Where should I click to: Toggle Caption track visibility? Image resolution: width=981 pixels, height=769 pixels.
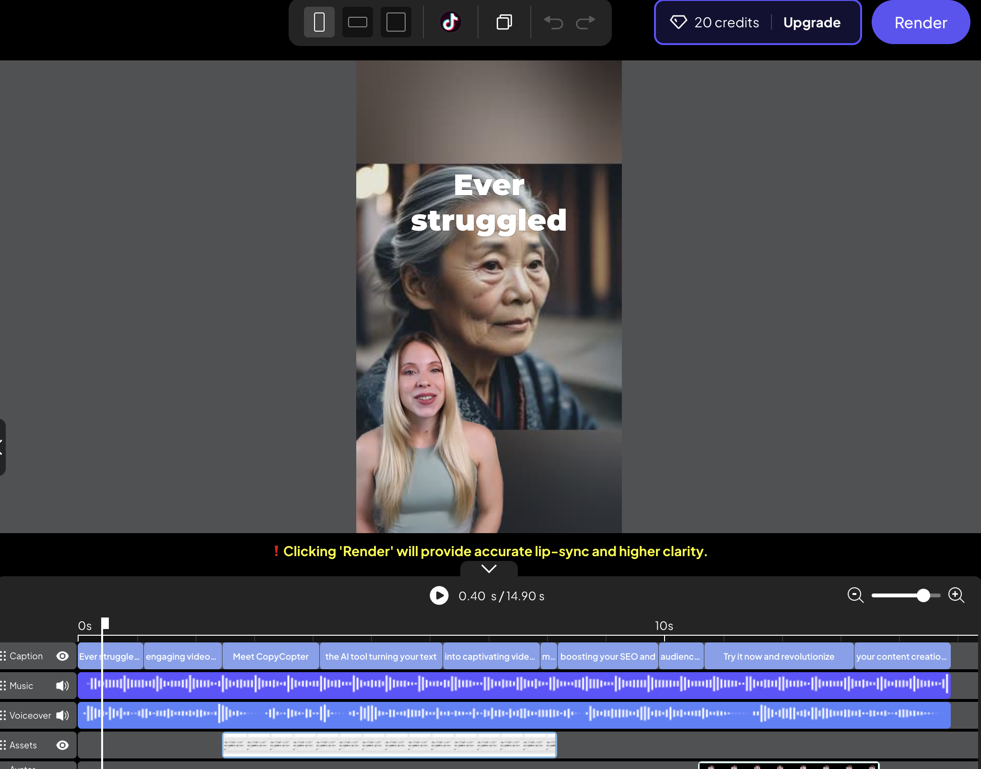[63, 656]
